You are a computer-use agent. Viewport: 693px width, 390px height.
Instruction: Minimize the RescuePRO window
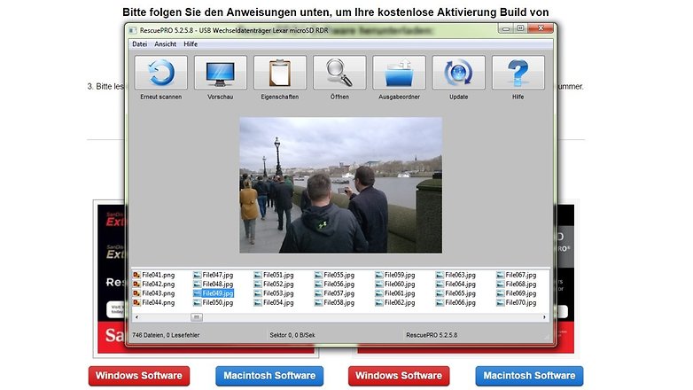[x=506, y=28]
